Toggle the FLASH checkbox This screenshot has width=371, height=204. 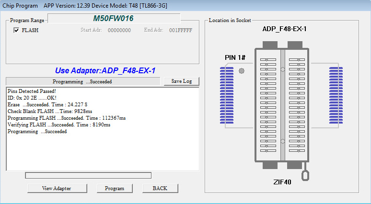pyautogui.click(x=16, y=30)
